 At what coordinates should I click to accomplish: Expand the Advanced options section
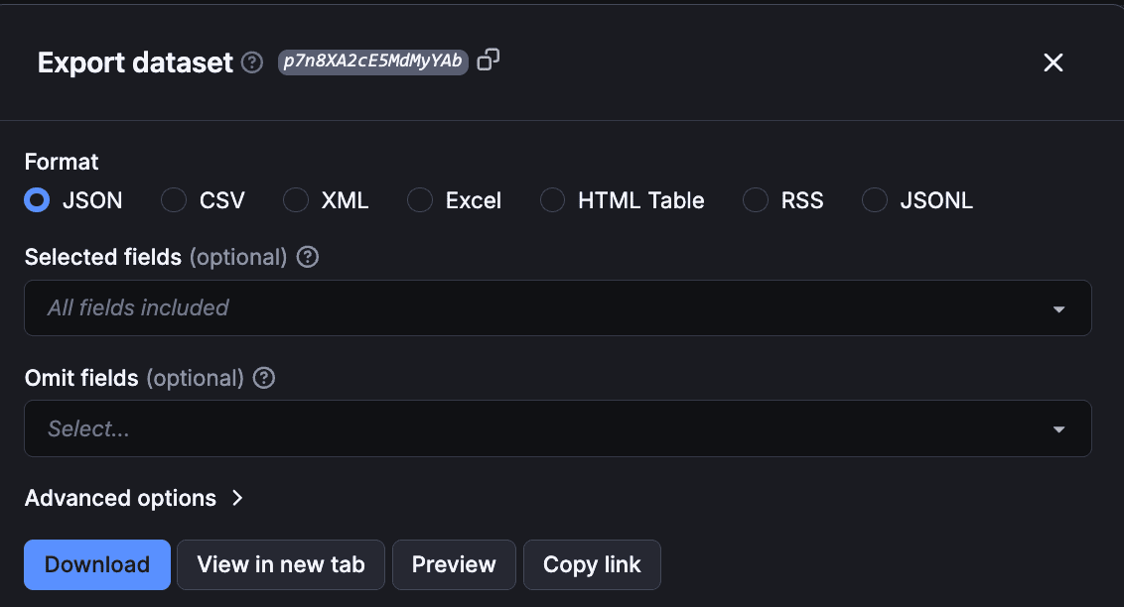pos(135,498)
